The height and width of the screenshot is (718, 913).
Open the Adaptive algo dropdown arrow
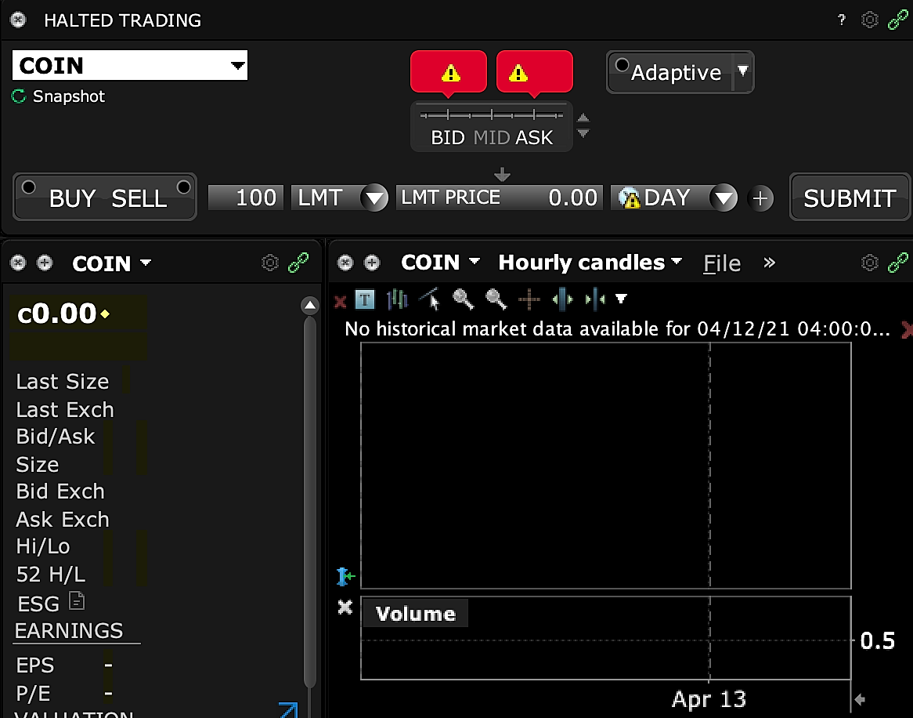743,71
